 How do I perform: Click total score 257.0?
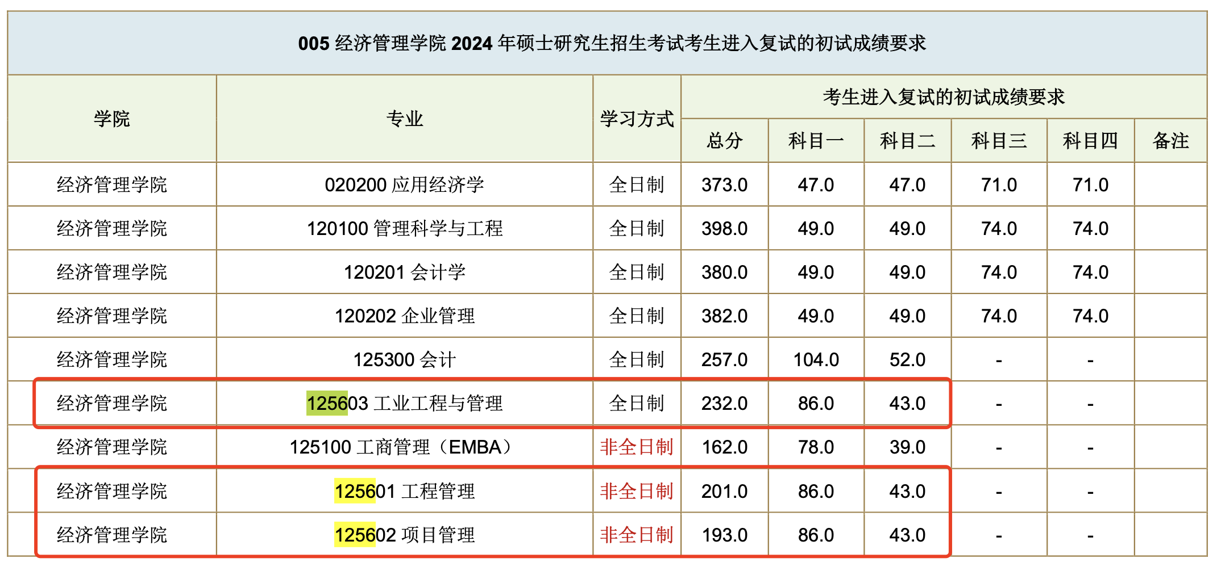pyautogui.click(x=725, y=359)
